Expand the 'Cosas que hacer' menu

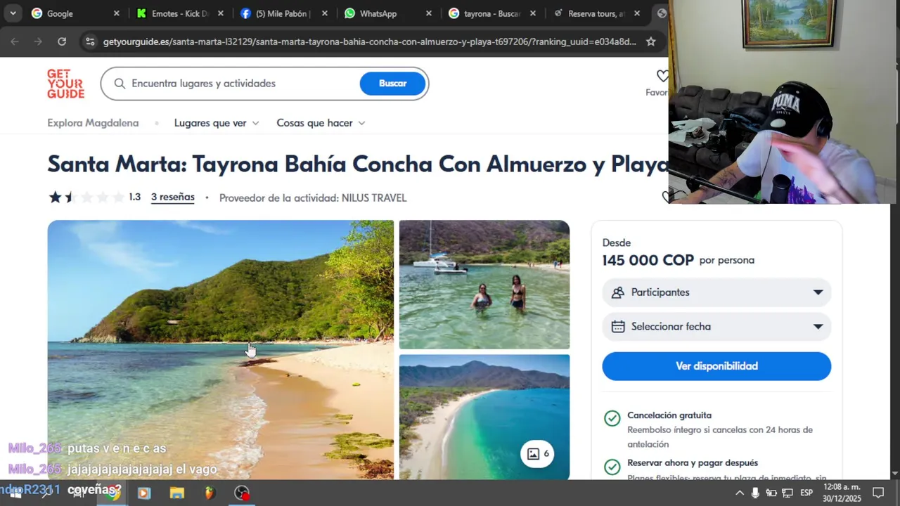coord(321,123)
